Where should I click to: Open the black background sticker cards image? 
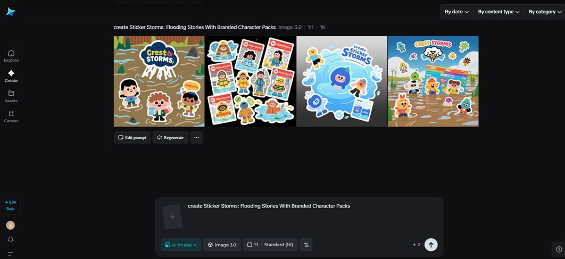[251, 81]
